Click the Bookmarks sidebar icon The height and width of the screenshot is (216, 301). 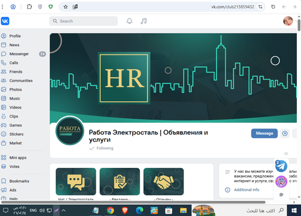tap(4, 181)
